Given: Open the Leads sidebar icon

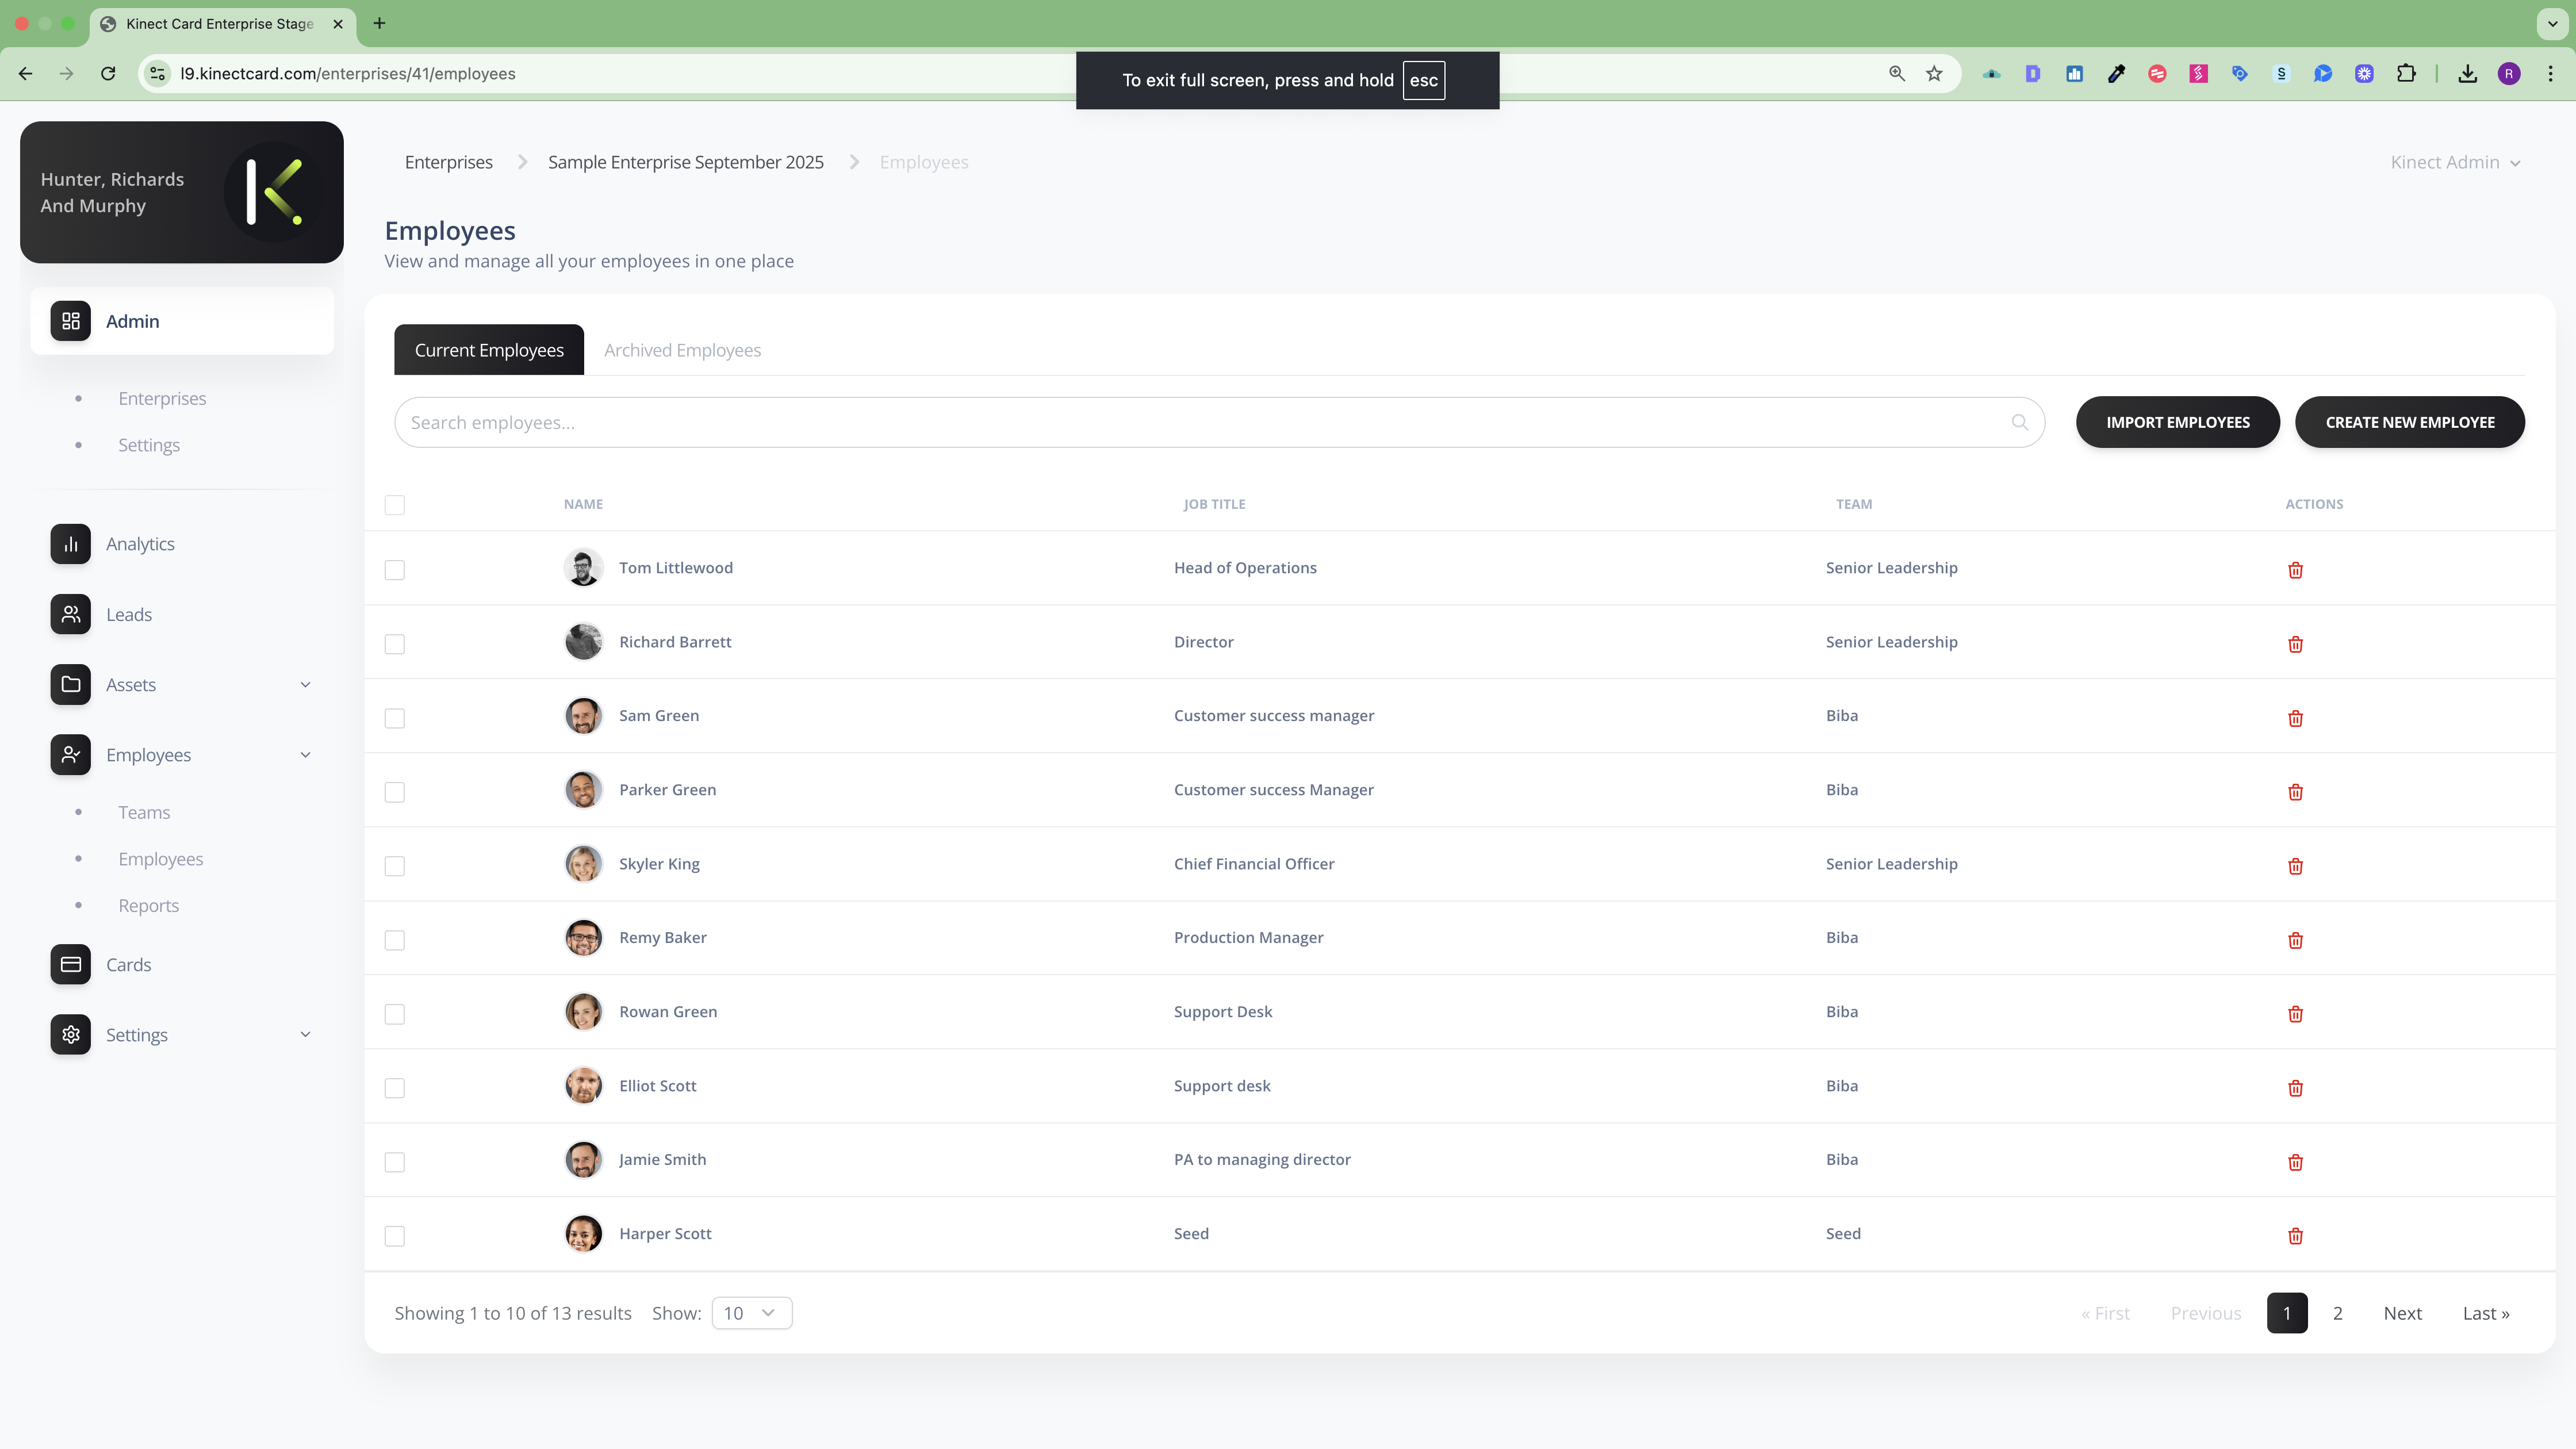Looking at the screenshot, I should [x=70, y=614].
